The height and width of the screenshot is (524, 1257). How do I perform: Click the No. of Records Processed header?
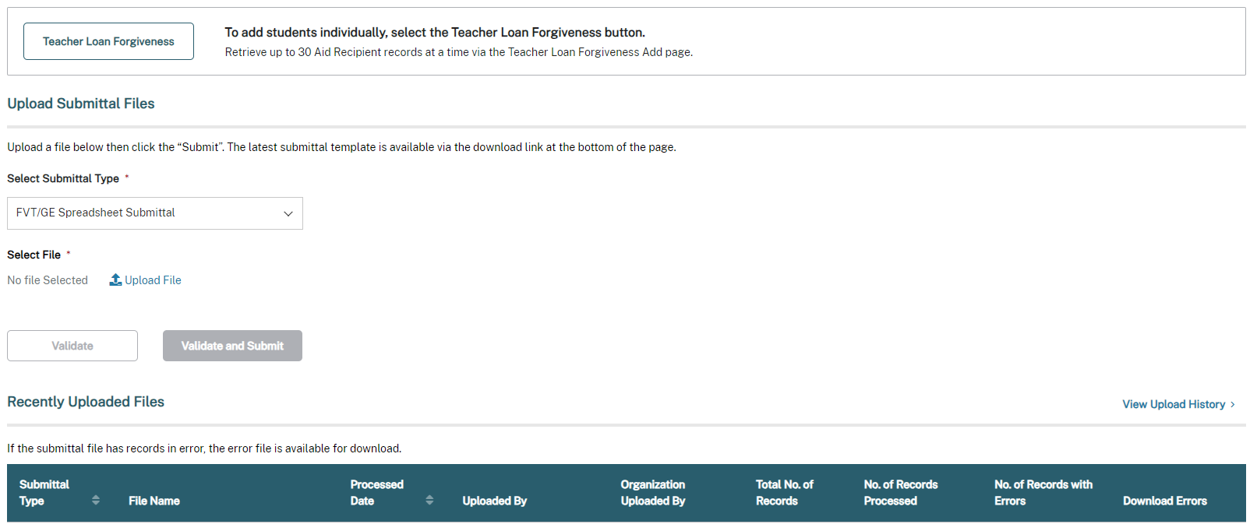tap(900, 493)
